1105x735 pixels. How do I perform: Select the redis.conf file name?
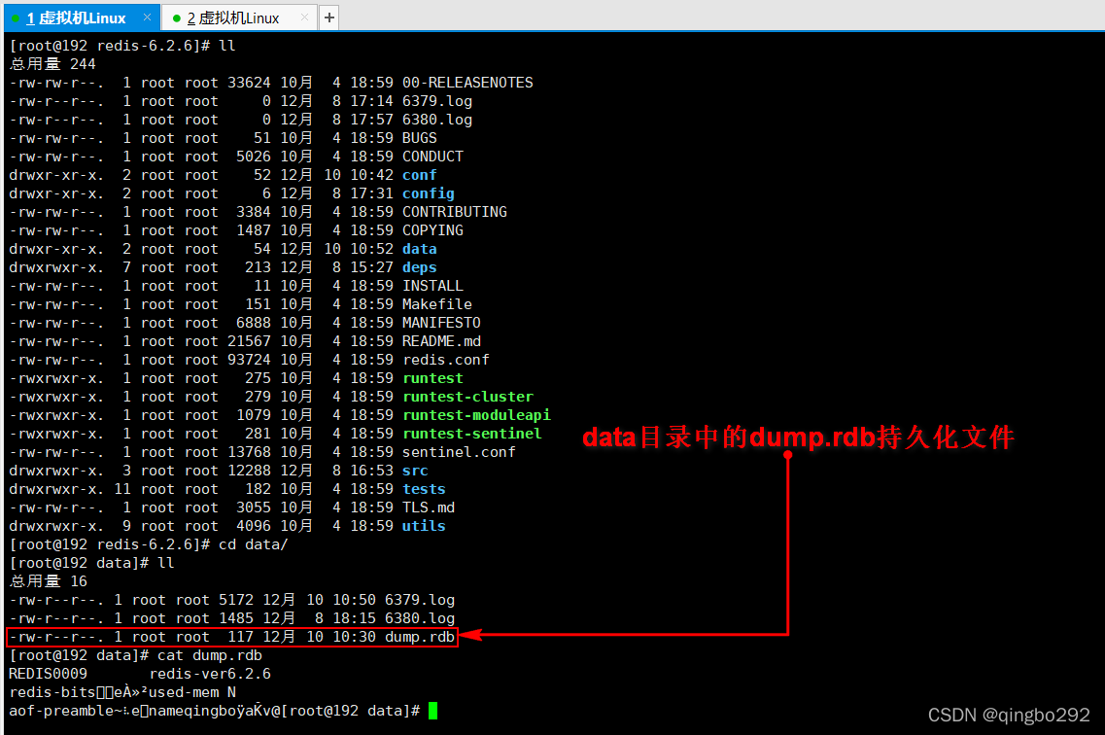tap(445, 360)
